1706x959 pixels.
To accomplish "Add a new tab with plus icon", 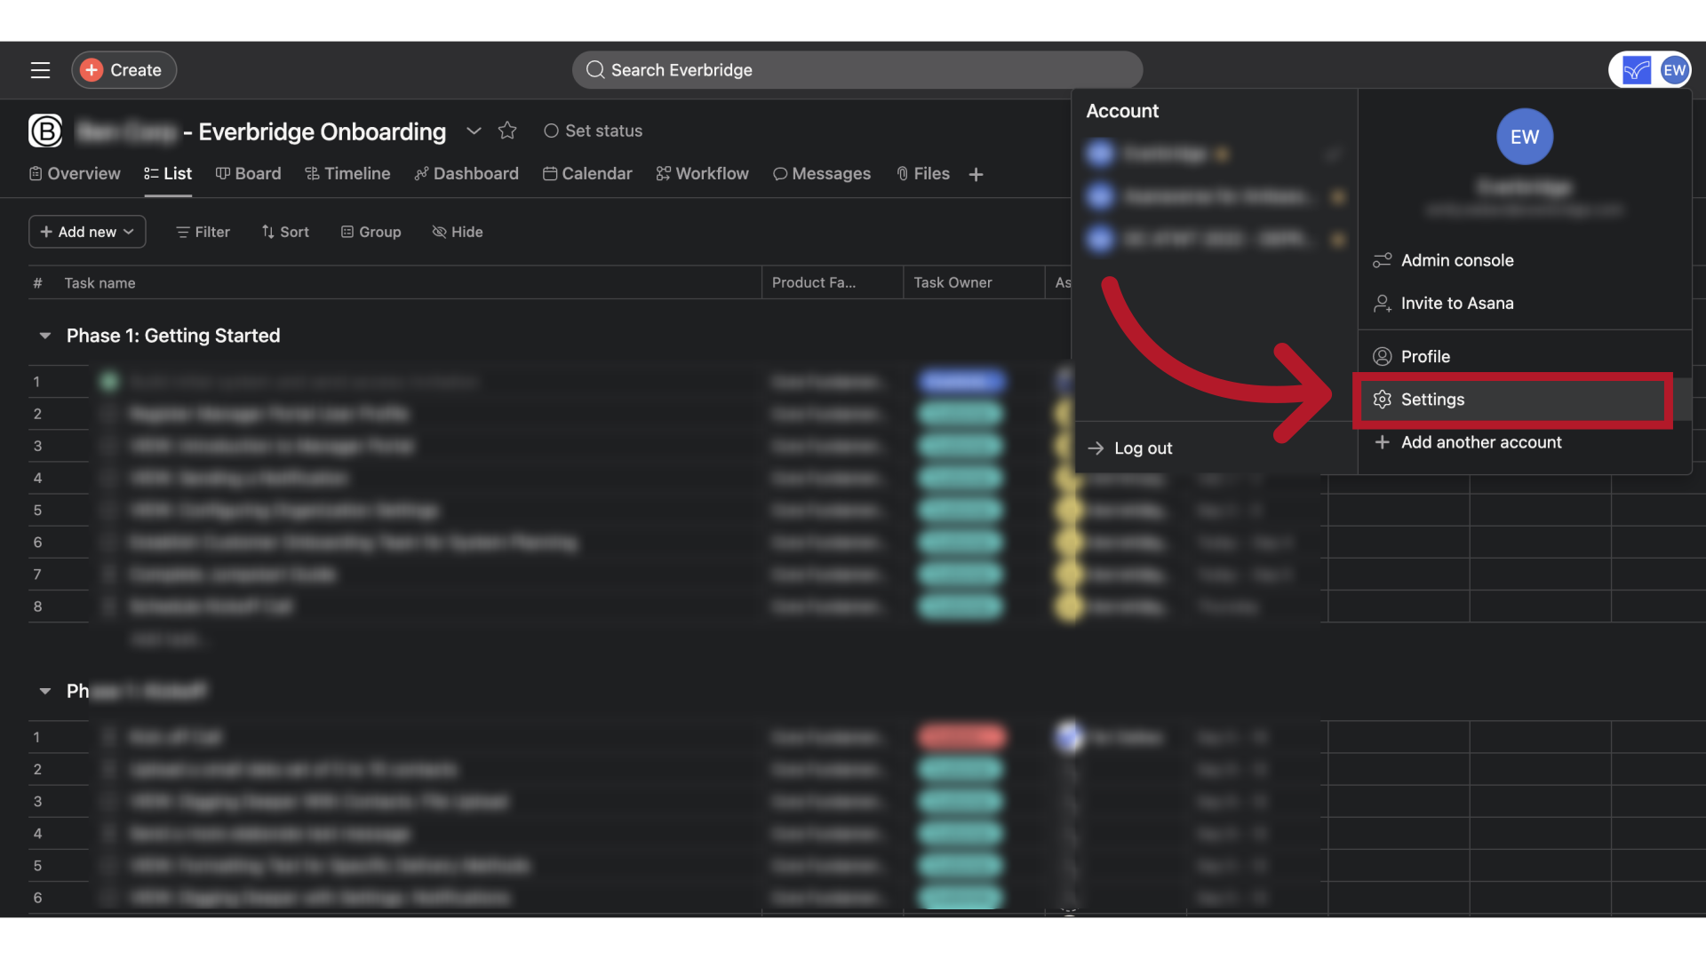I will [x=976, y=175].
